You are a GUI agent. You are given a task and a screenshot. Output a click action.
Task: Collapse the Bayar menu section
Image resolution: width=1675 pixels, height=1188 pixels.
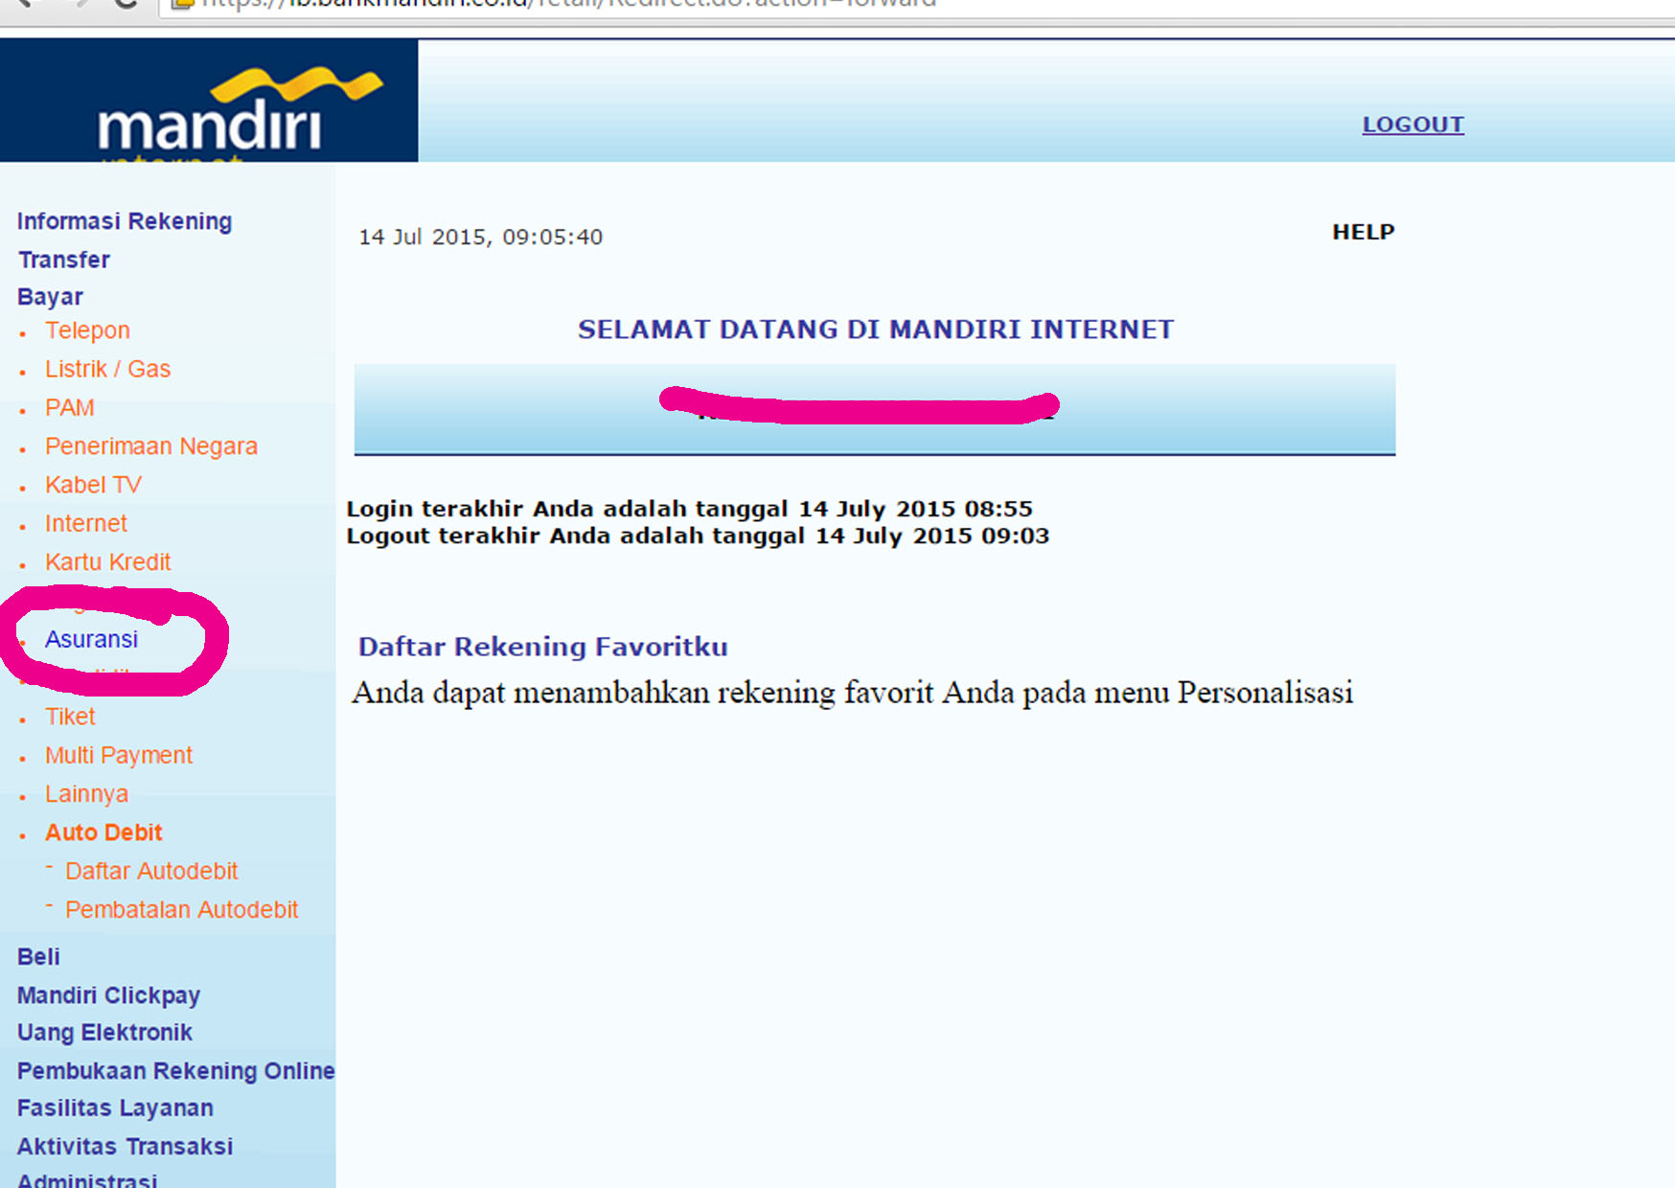coord(50,297)
